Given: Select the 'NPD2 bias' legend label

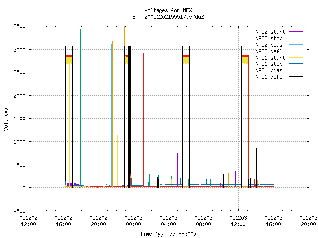Looking at the screenshot, I should coord(269,45).
